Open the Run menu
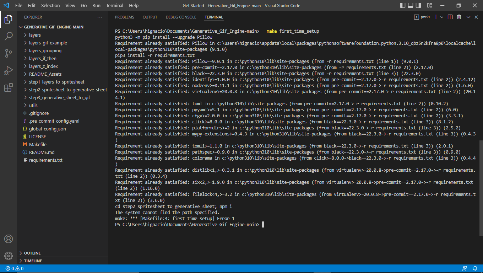This screenshot has height=273, width=483. [x=96, y=5]
